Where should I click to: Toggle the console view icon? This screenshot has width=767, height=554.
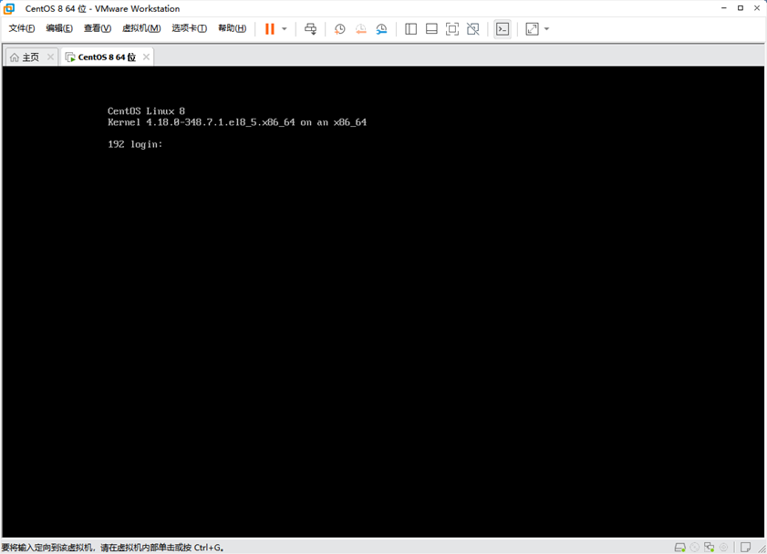click(503, 29)
